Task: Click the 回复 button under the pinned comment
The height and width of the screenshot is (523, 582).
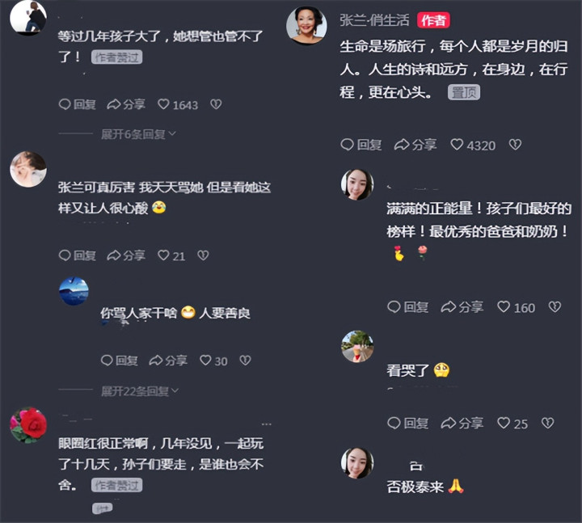Action: [x=361, y=145]
